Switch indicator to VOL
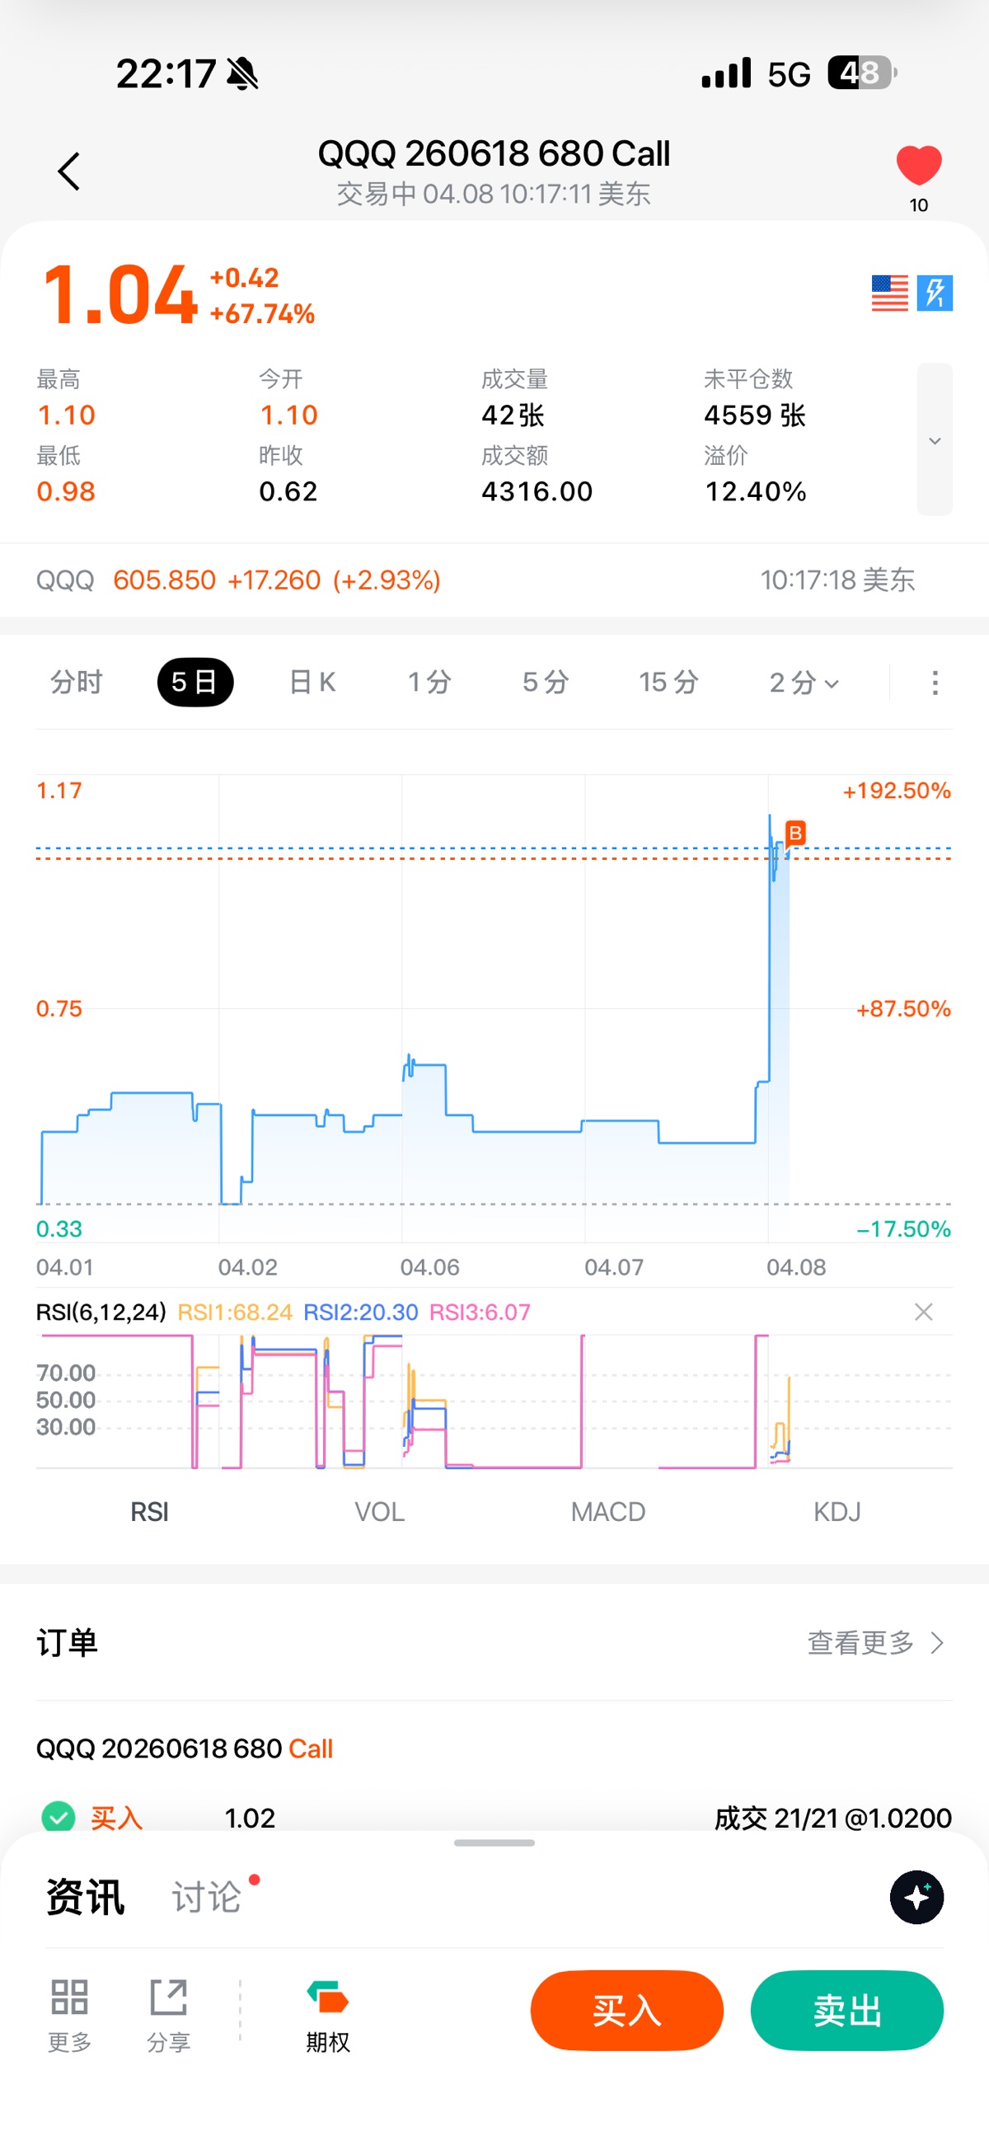Screen dimensions: 989x2150 pos(379,1511)
